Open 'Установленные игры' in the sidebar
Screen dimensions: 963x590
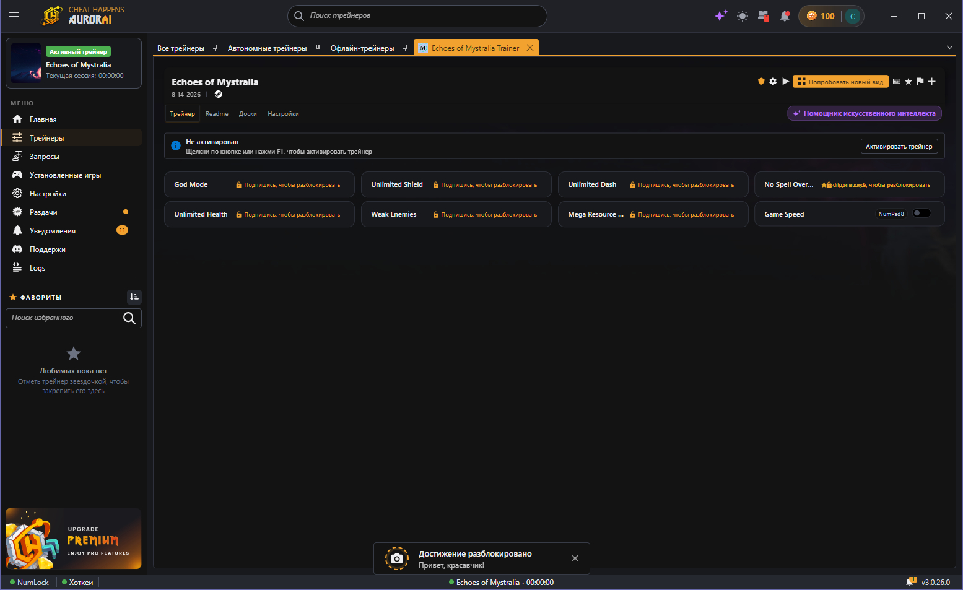click(72, 175)
